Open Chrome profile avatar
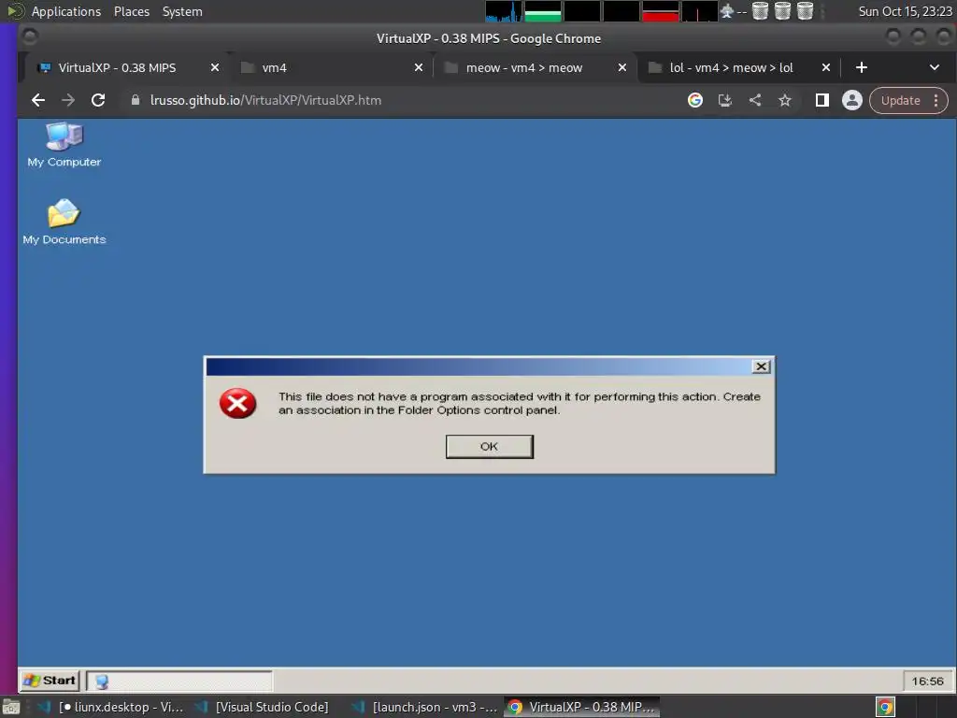957x718 pixels. [x=852, y=100]
